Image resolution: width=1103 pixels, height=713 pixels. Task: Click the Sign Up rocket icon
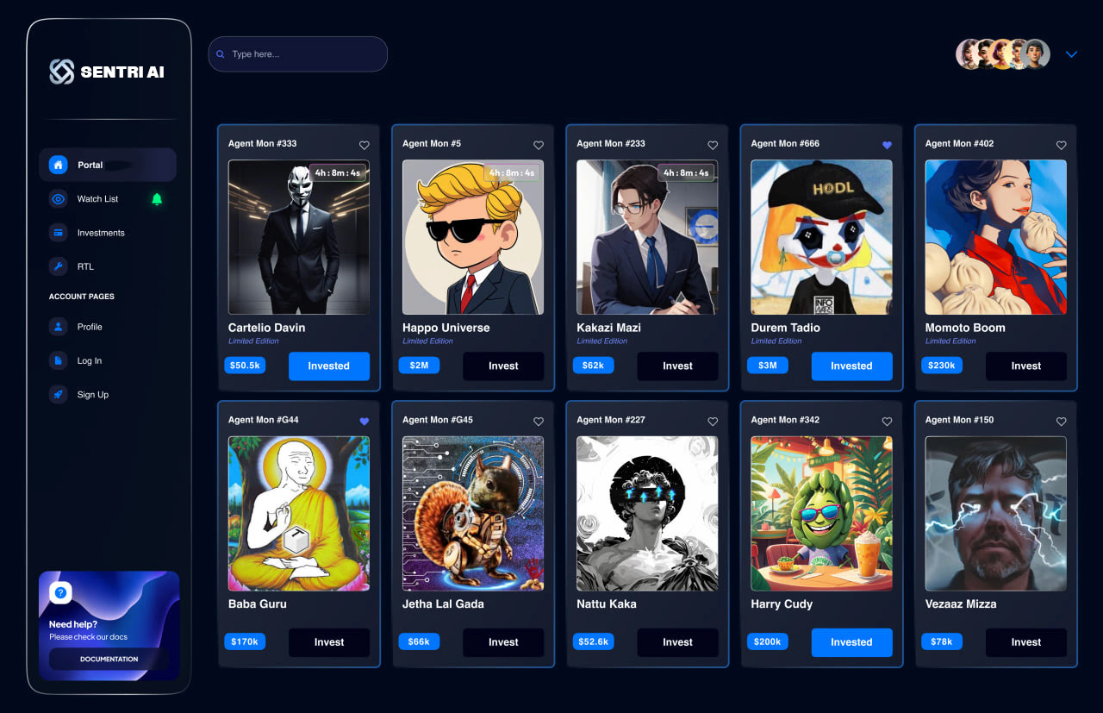pyautogui.click(x=58, y=395)
